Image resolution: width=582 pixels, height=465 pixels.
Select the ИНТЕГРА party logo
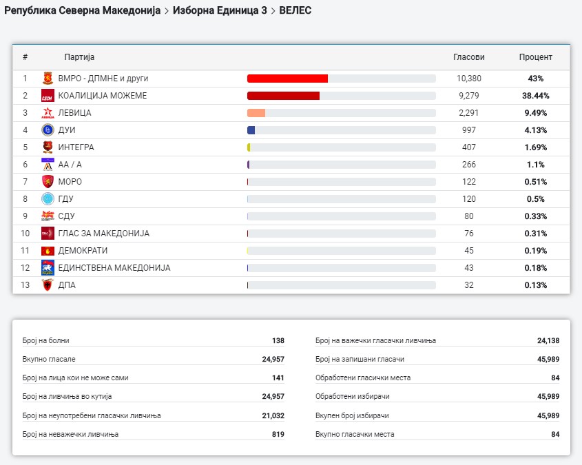(x=48, y=147)
